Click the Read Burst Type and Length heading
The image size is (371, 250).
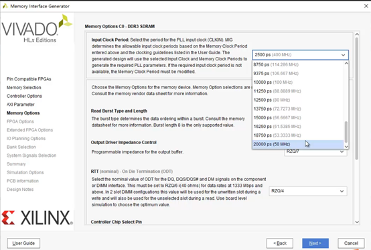coord(119,111)
